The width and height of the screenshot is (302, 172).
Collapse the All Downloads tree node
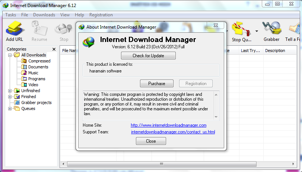(x=10, y=55)
